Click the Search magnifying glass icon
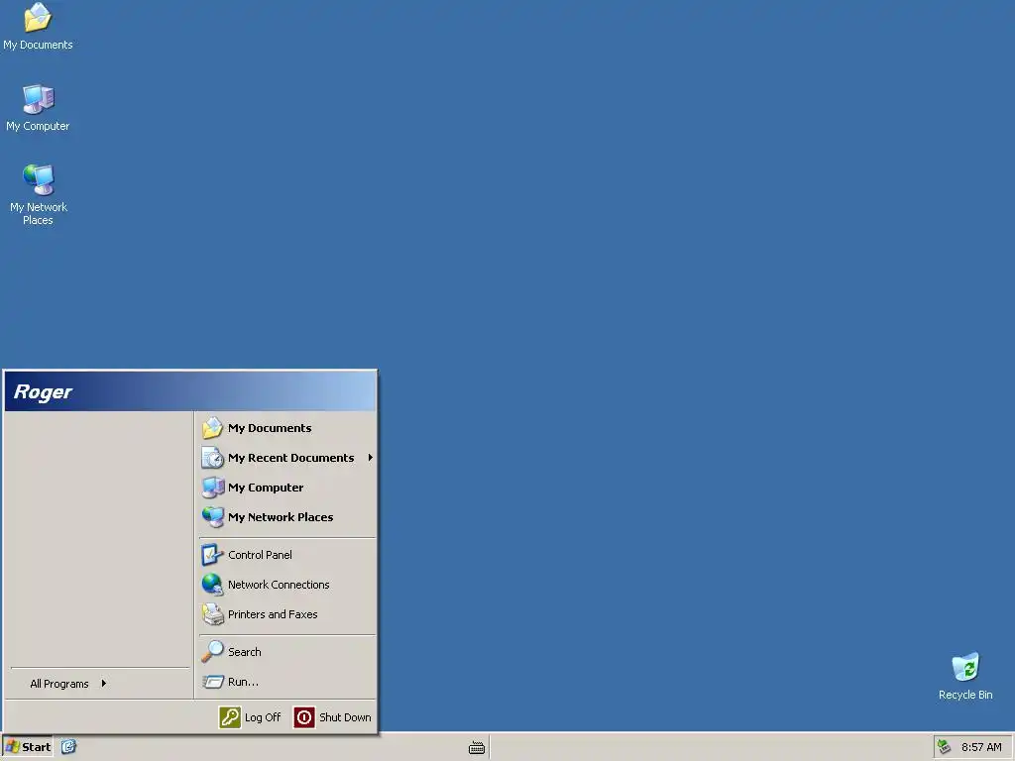This screenshot has height=761, width=1015. pyautogui.click(x=212, y=651)
